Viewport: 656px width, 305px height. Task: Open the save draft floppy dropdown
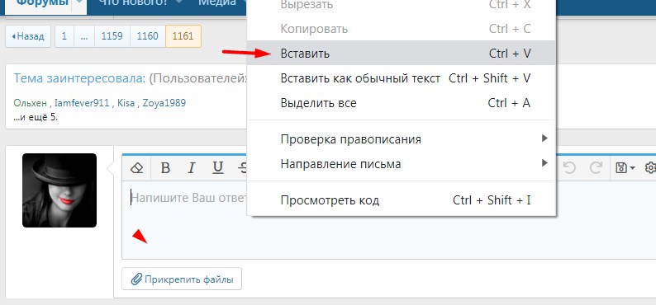pos(625,167)
